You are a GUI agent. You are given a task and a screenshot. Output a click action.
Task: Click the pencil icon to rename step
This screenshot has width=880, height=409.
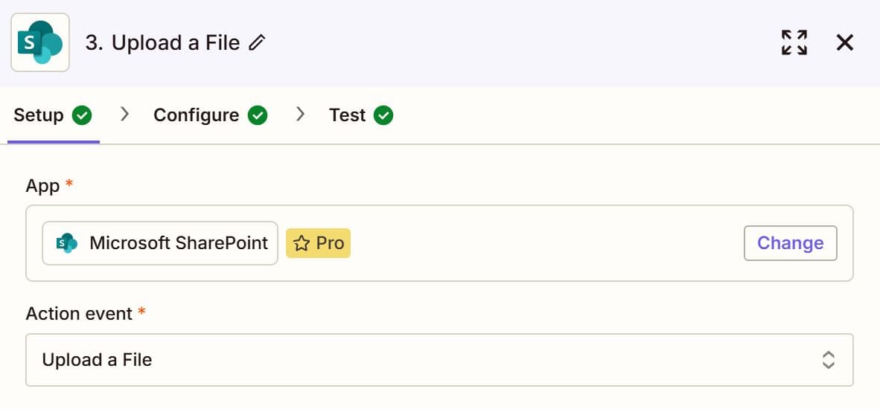(257, 43)
